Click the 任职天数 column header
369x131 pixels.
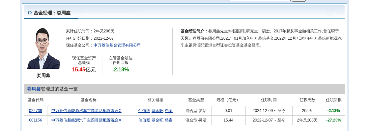click(x=307, y=100)
